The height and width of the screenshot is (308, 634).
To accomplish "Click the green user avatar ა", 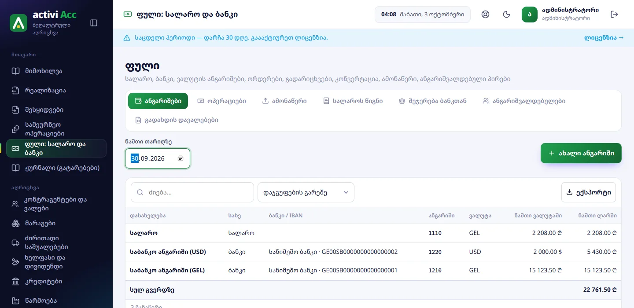I will [x=530, y=15].
